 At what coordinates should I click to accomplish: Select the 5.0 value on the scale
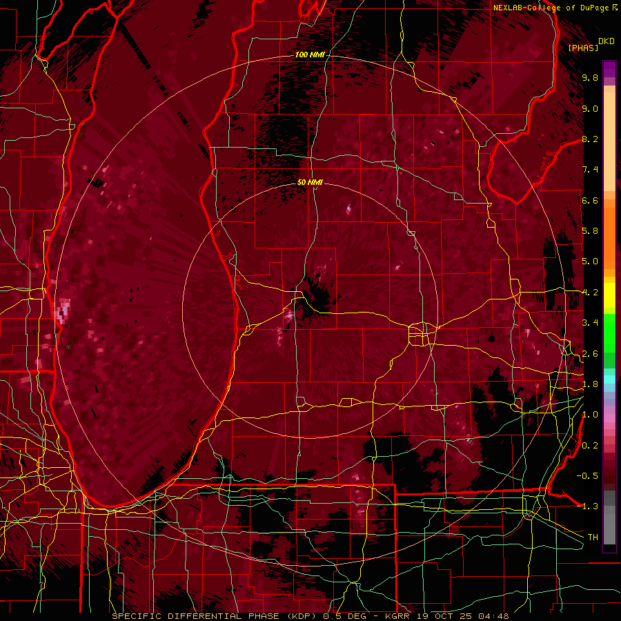(x=590, y=262)
